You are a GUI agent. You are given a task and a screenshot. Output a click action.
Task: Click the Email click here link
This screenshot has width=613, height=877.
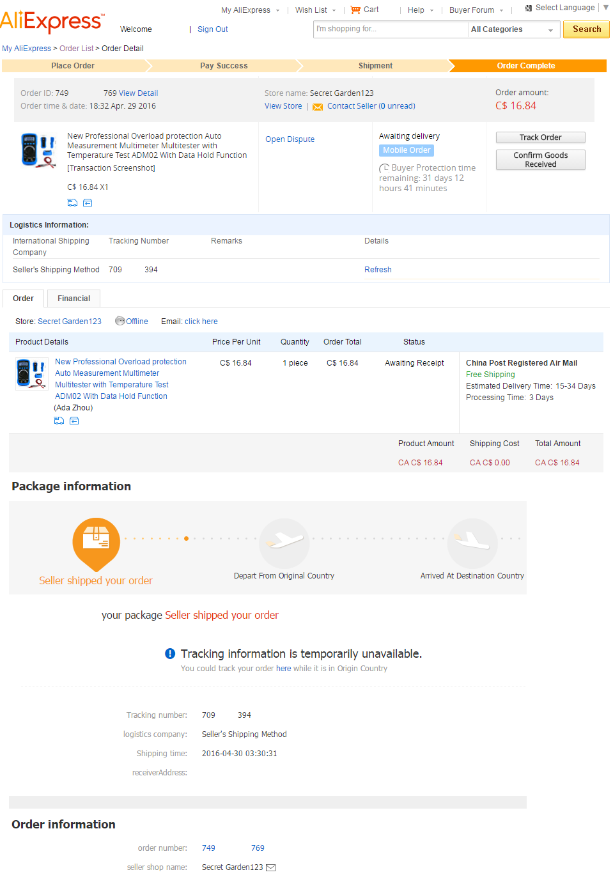pyautogui.click(x=201, y=322)
